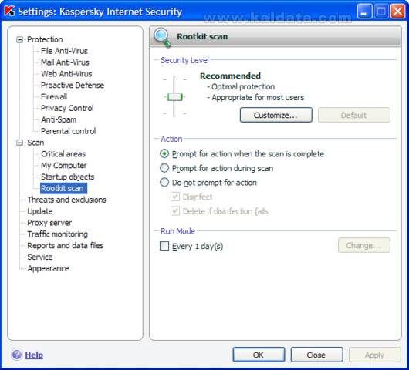Screen dimensions: 409x370
Task: Open Web Anti-Virus settings
Action: [66, 74]
